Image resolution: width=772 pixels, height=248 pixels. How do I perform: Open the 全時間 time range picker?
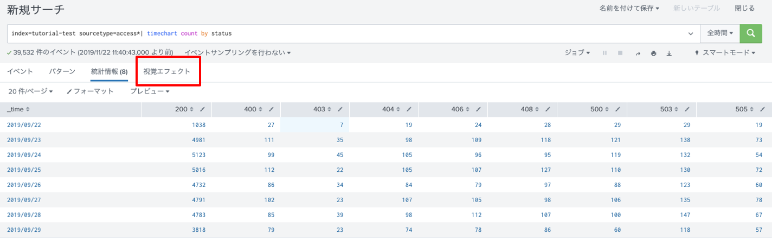tap(720, 33)
